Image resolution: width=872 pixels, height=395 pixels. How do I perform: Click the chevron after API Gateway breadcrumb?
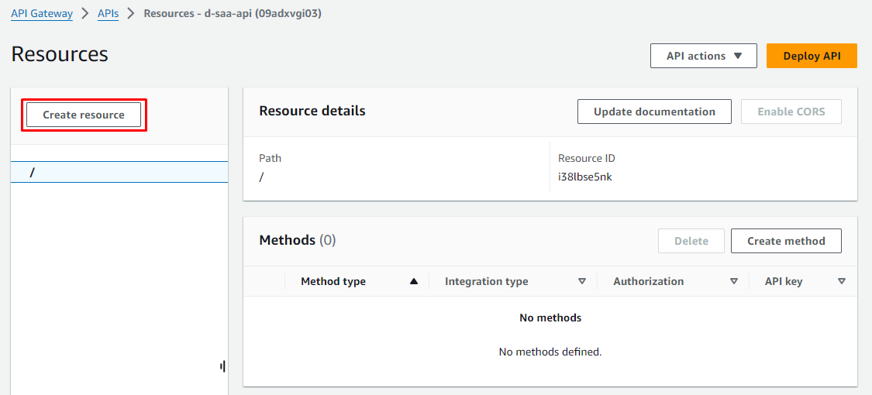[x=85, y=14]
